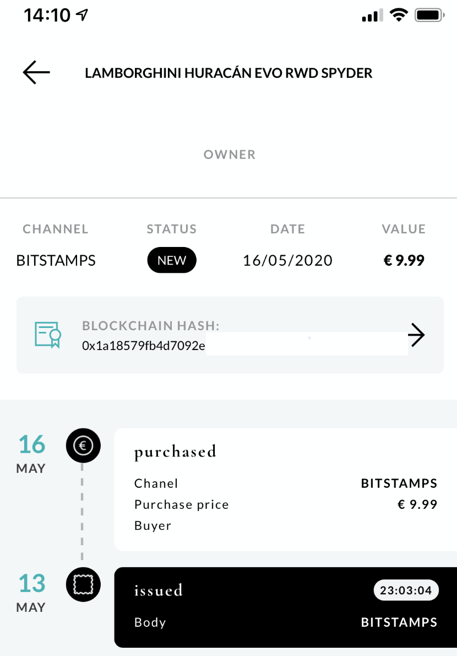Select BITSTAMPS under the CHANNEL column
Image resolution: width=457 pixels, height=656 pixels.
pyautogui.click(x=56, y=260)
